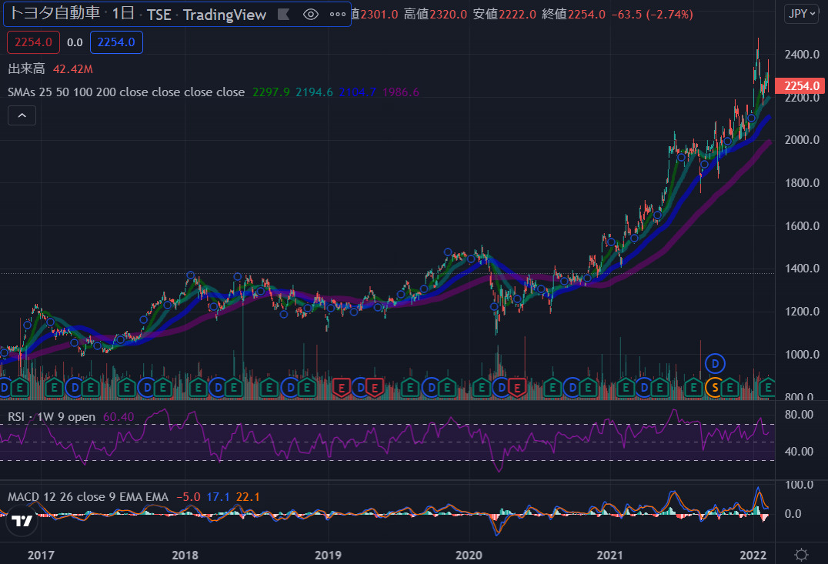
Task: Click the 0.0 spread value between prices
Action: pos(75,42)
